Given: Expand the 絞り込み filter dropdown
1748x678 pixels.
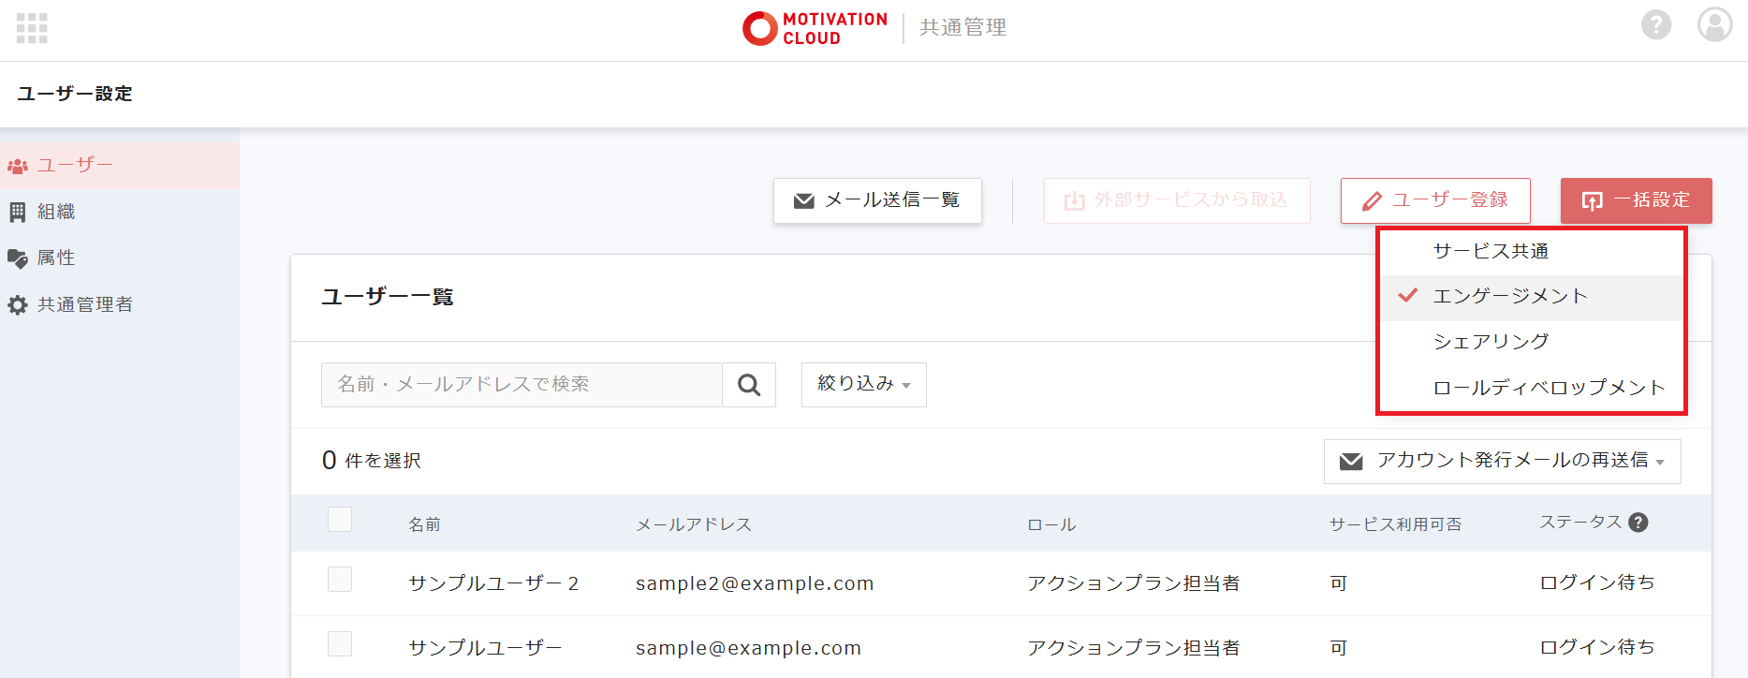Looking at the screenshot, I should pyautogui.click(x=864, y=385).
